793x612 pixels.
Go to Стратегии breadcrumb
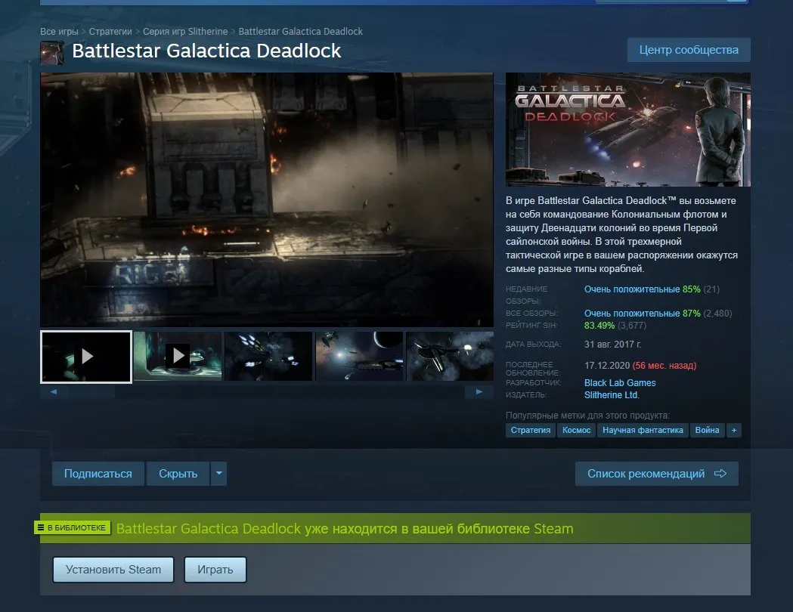[x=110, y=31]
